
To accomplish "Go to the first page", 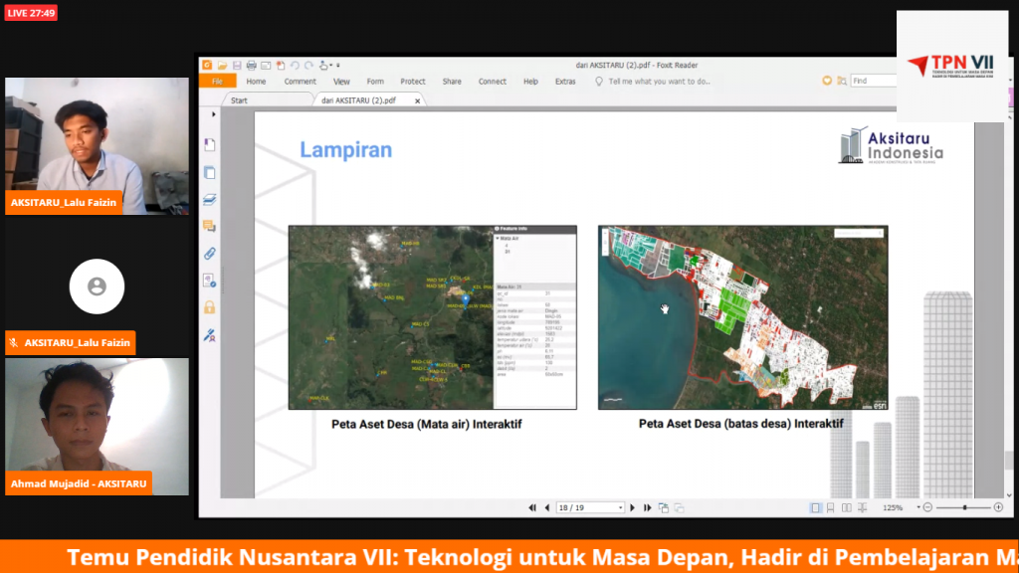I will coord(532,508).
